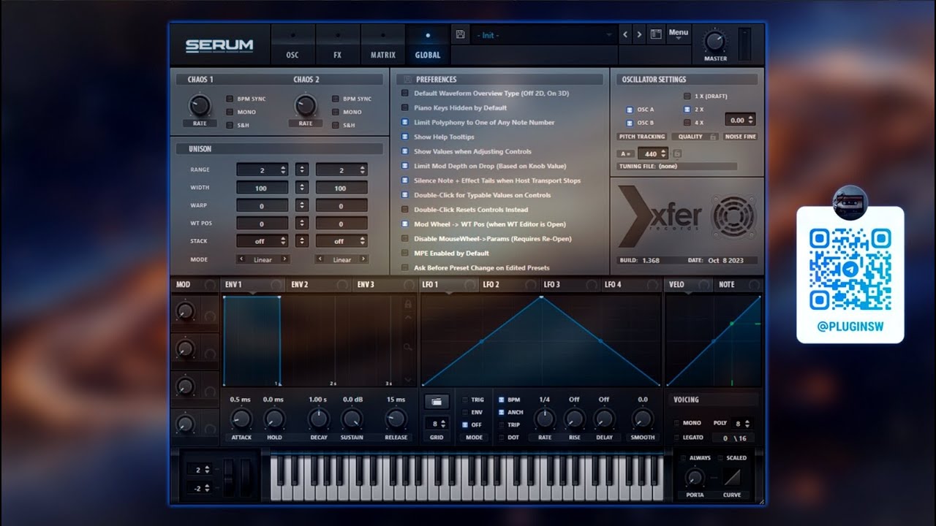This screenshot has height=526, width=936.
Task: Toggle Piano Keys Hidden by Default
Action: (x=405, y=108)
